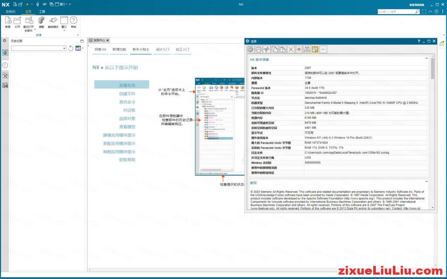Click the 屏幕布局 tip link
This screenshot has width=447, height=279.
point(122,85)
